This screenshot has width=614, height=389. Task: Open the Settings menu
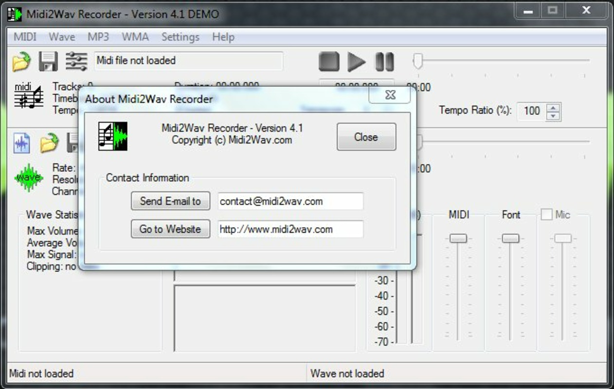coord(180,37)
